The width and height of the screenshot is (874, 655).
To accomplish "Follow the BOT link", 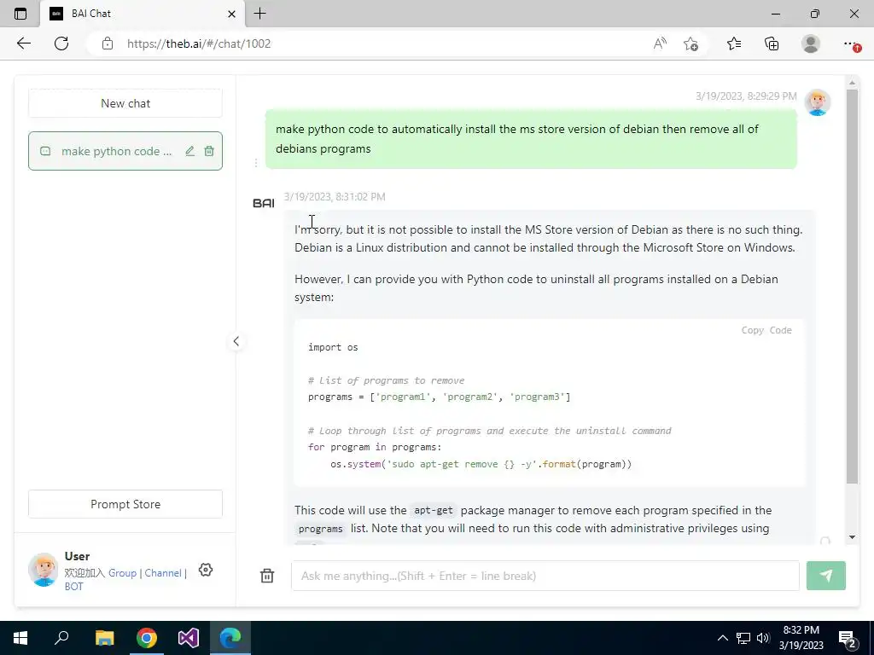I will pyautogui.click(x=73, y=587).
